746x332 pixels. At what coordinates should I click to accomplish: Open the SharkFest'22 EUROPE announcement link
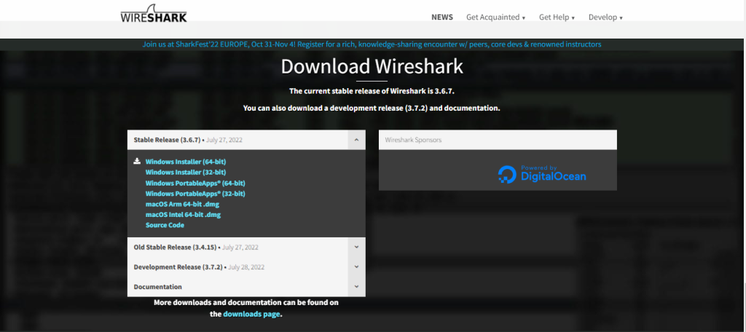coord(372,44)
